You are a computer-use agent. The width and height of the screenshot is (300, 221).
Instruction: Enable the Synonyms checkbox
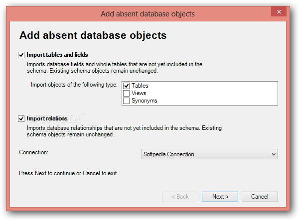pyautogui.click(x=126, y=101)
